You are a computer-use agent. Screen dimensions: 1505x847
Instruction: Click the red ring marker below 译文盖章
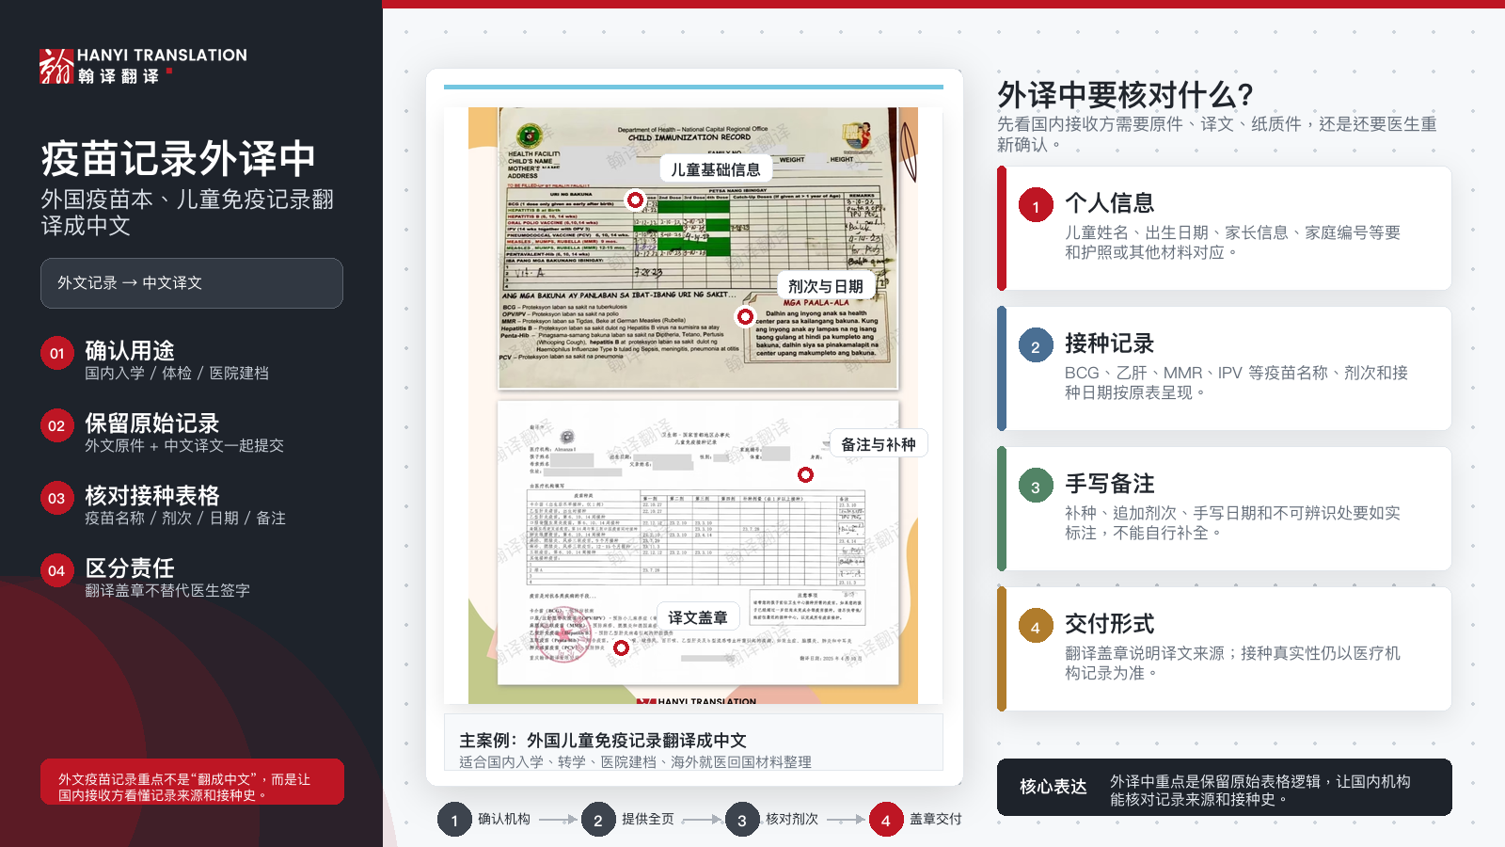tap(621, 647)
